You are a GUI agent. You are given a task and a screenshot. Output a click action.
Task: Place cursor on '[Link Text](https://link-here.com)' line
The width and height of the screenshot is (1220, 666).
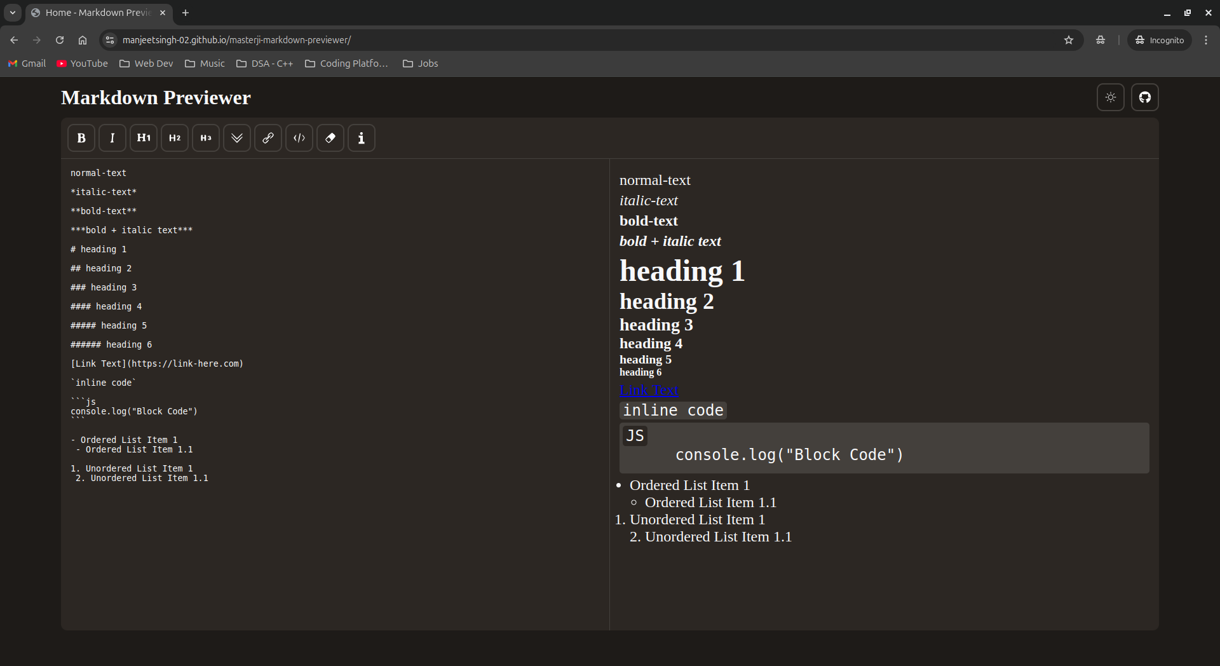pyautogui.click(x=157, y=364)
